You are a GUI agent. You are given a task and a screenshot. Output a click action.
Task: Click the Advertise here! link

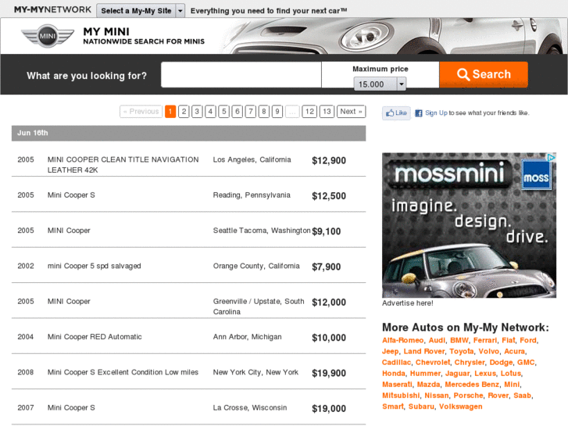(x=408, y=303)
